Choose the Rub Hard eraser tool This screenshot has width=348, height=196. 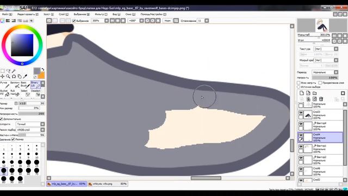(x=15, y=93)
